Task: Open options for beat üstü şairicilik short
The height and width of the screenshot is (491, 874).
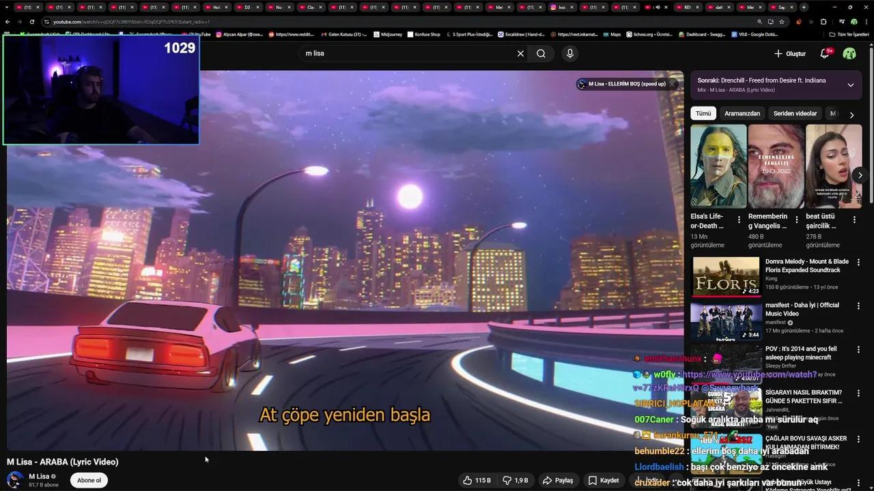Action: pyautogui.click(x=854, y=220)
